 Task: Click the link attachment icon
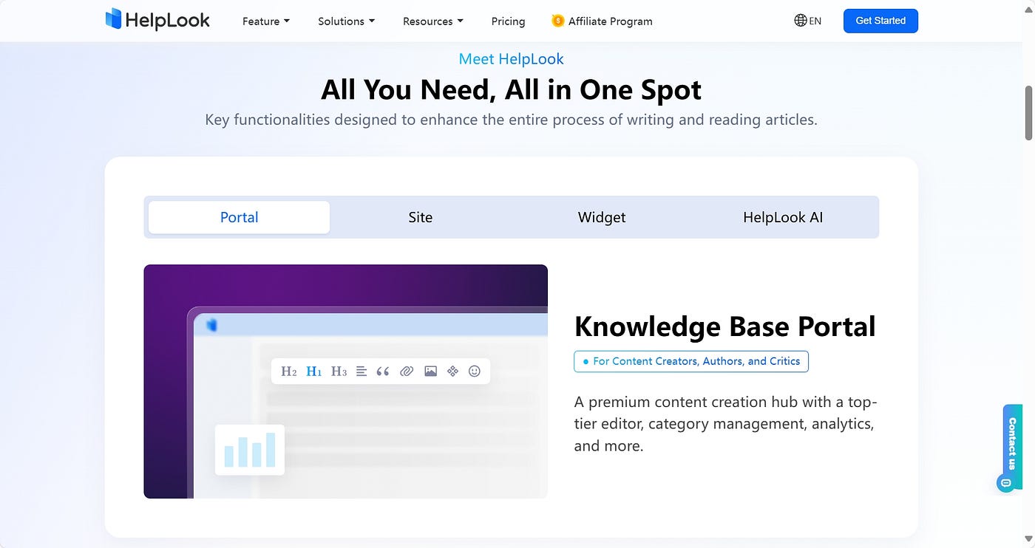tap(407, 371)
